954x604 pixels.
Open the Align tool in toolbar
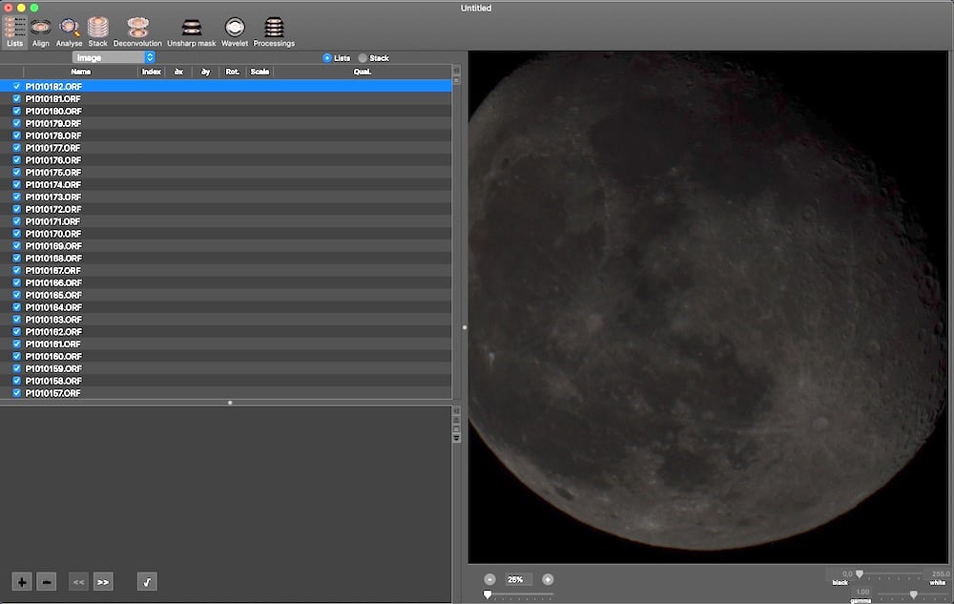[41, 32]
